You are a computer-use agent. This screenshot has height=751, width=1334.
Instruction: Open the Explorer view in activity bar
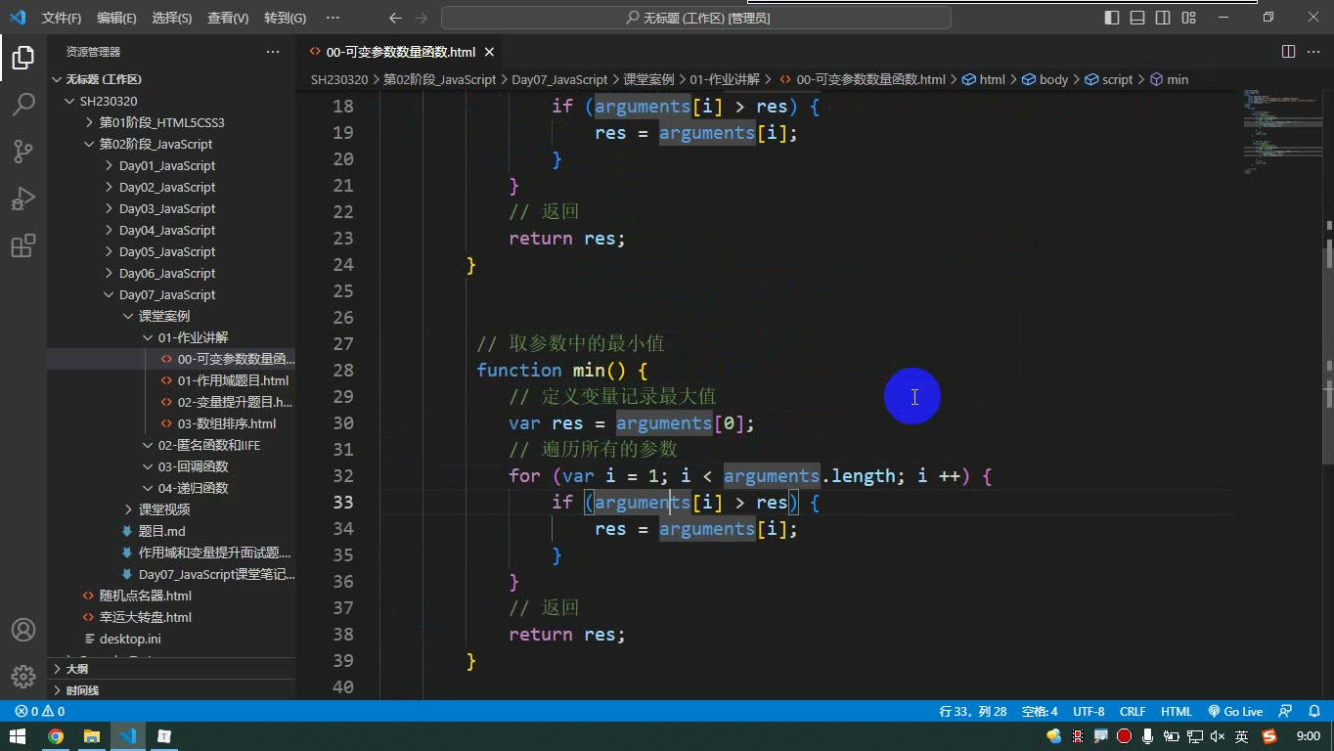pyautogui.click(x=23, y=58)
